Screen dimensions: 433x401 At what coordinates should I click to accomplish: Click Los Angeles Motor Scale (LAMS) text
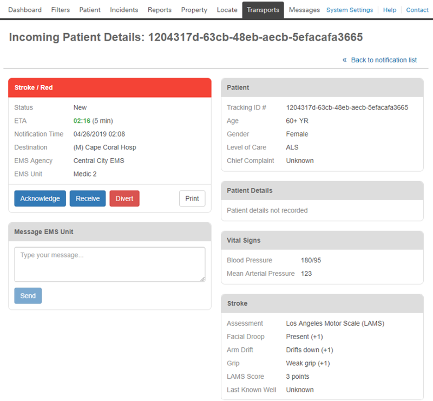pos(335,324)
